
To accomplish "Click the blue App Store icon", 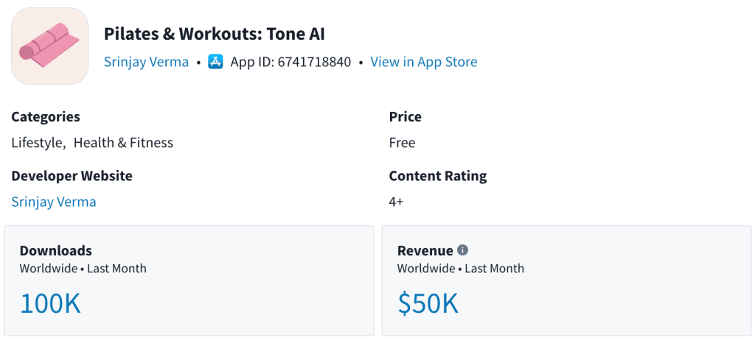I will click(x=215, y=62).
